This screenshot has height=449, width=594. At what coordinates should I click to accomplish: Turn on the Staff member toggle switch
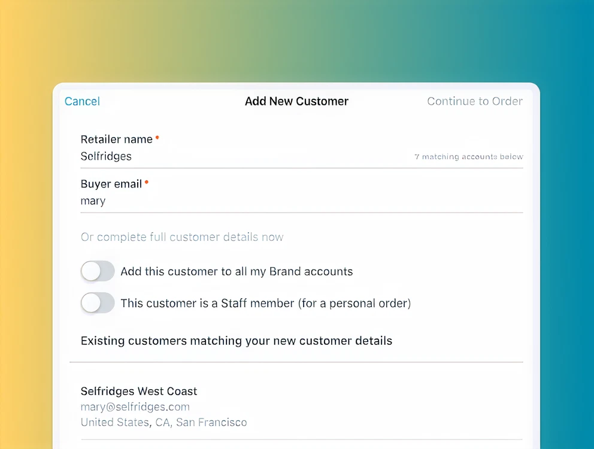98,303
